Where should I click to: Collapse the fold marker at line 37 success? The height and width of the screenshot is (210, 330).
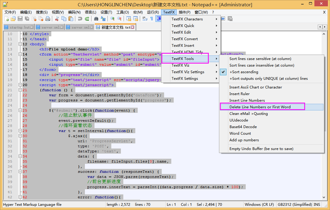(x=20, y=172)
